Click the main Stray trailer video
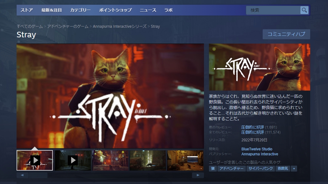Screen dimensions: 328x184 (110, 96)
